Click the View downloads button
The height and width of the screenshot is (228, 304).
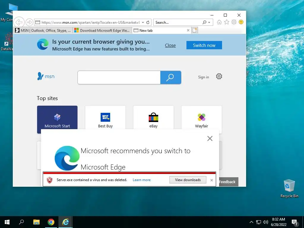click(x=188, y=180)
